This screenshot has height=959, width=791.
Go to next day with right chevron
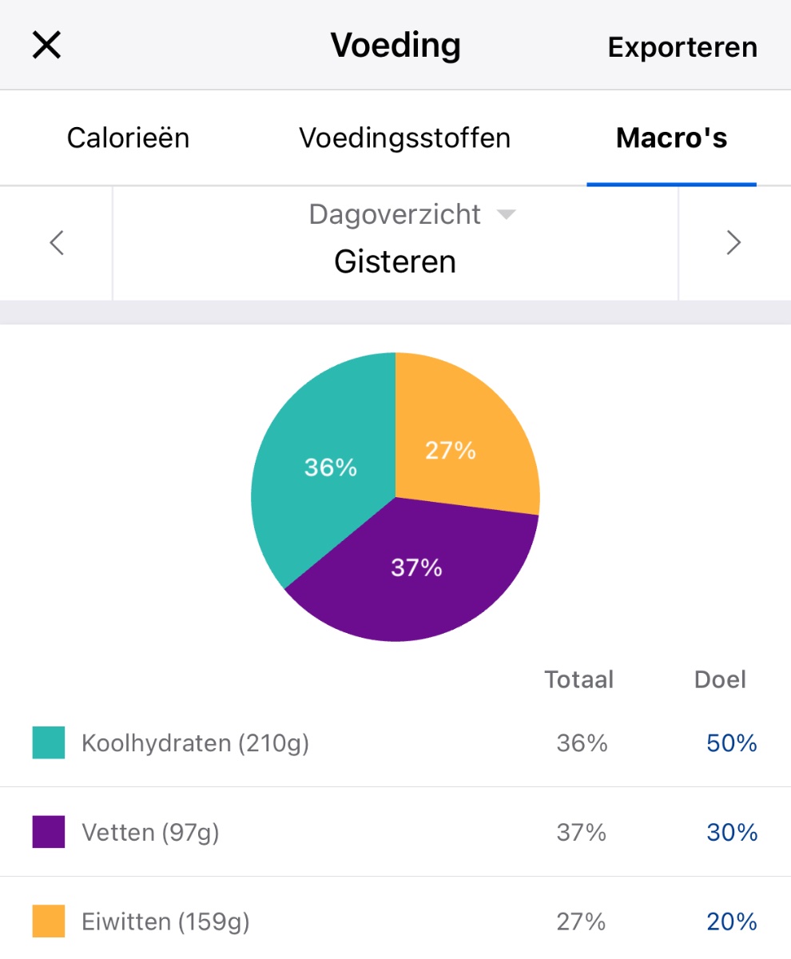[733, 242]
